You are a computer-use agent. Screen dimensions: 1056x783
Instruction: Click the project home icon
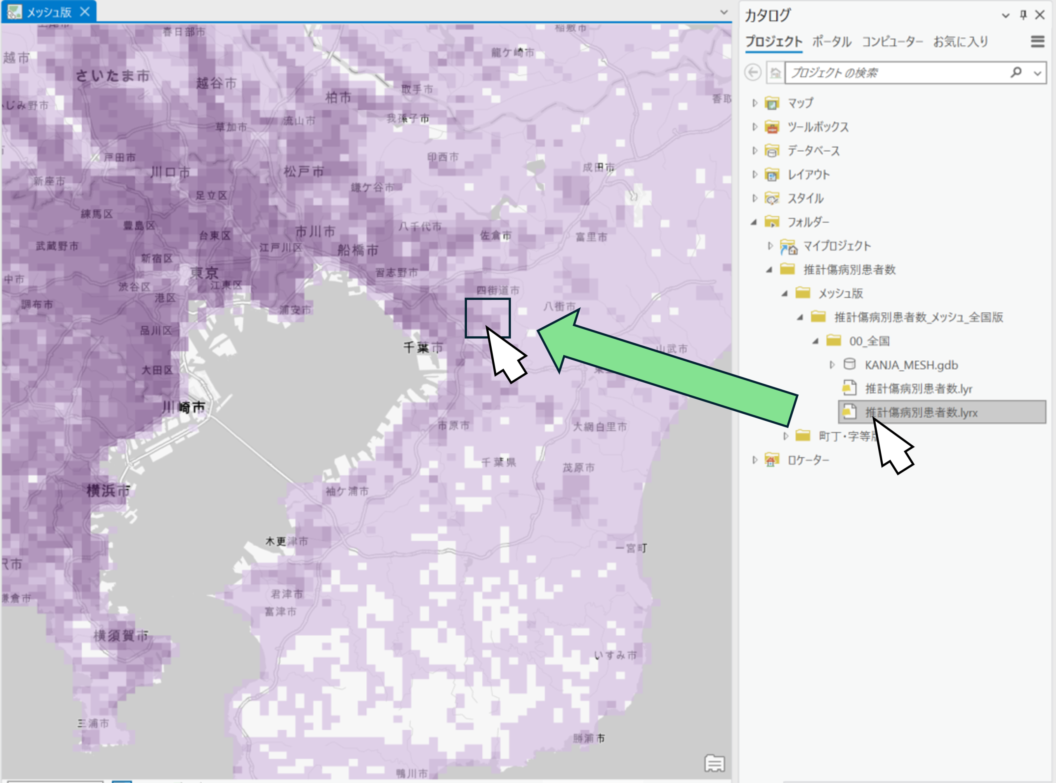775,73
